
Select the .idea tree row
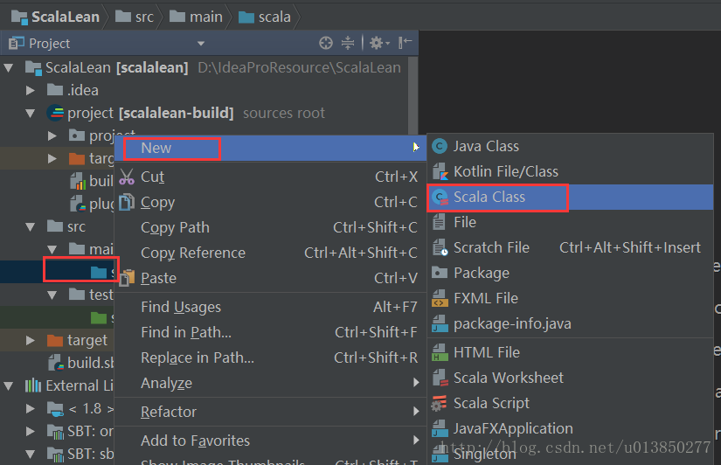(x=205, y=90)
